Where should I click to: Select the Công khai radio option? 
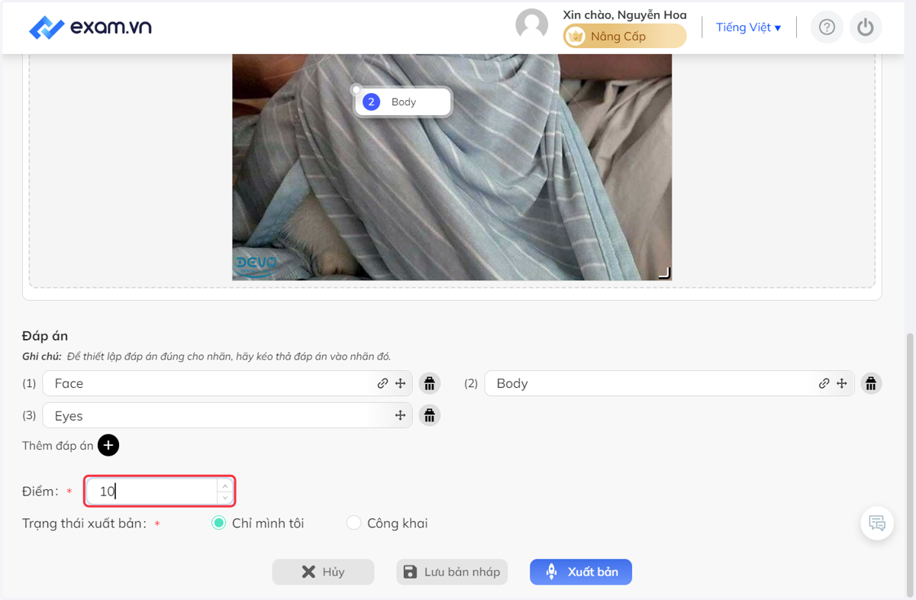pos(353,523)
